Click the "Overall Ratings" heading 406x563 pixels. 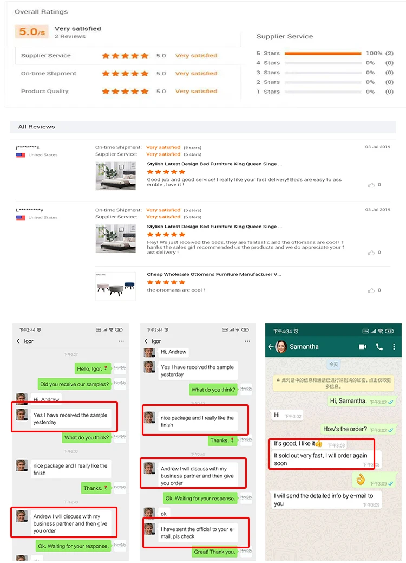41,12
